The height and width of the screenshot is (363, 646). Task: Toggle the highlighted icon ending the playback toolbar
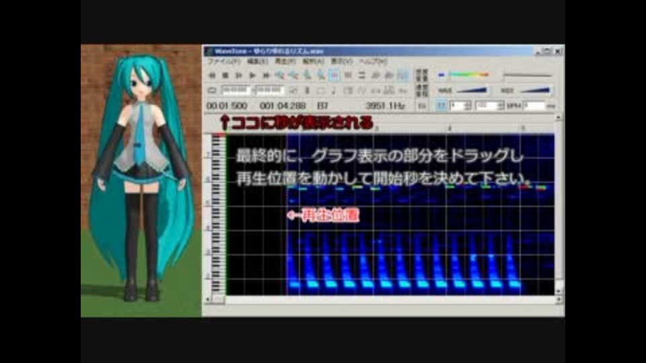402,75
